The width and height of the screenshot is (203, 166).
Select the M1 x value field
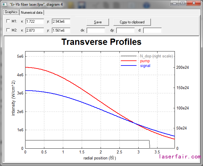coord(35,22)
